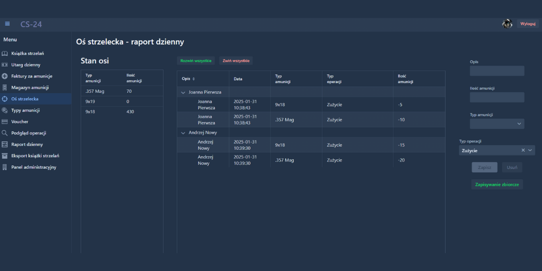Screen dimensions: 542x271
Task: Expand the Typ operacji dropdown arrow
Action: pyautogui.click(x=531, y=151)
